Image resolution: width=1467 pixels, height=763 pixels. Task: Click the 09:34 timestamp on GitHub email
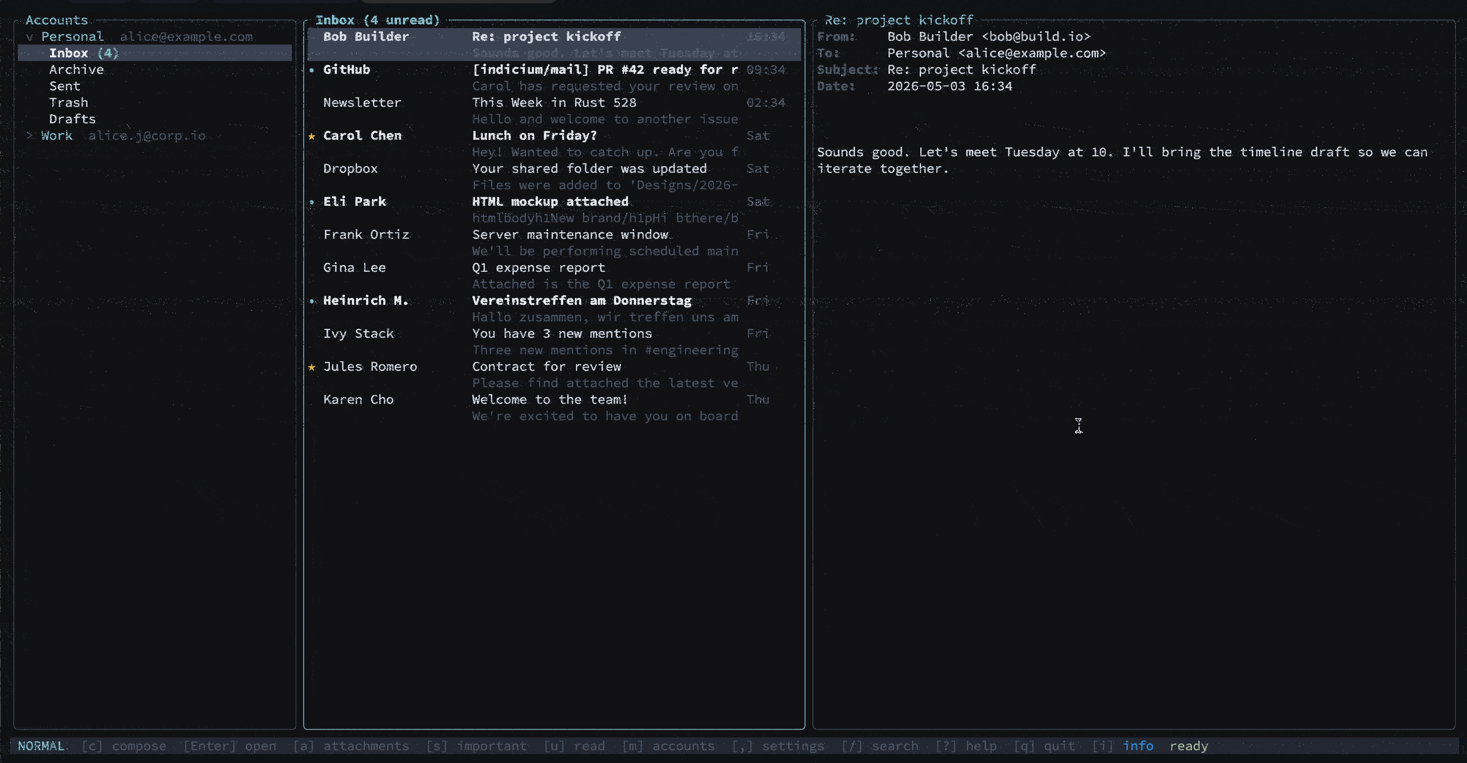pos(766,70)
